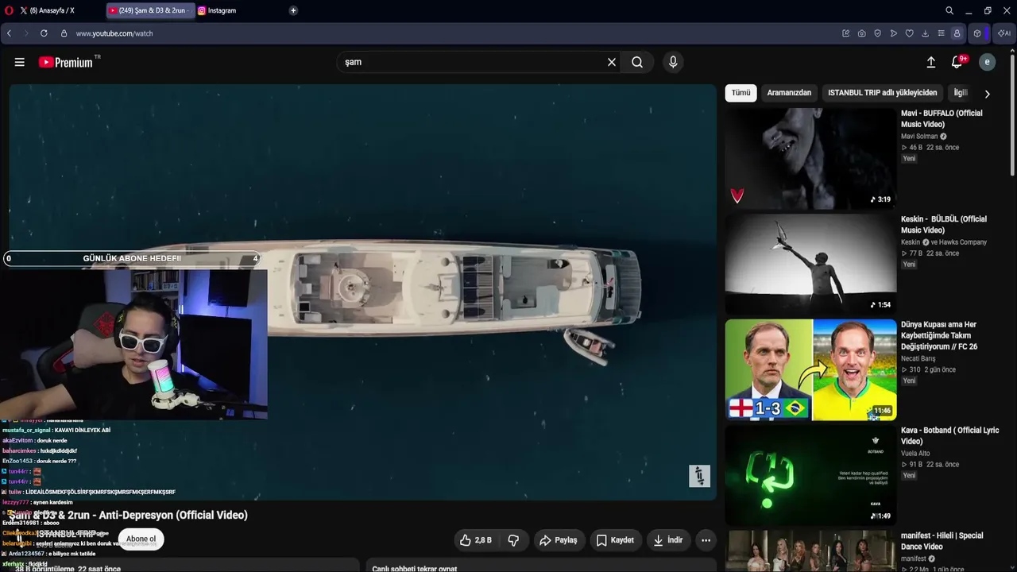The image size is (1017, 572).
Task: Open the ad blocker shield icon
Action: pyautogui.click(x=878, y=33)
